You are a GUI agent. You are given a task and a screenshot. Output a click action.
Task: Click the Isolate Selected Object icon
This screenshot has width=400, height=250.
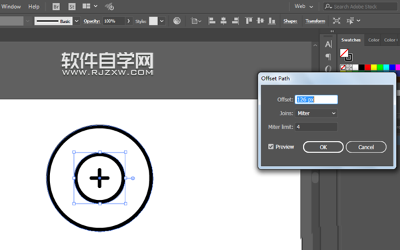[337, 21]
